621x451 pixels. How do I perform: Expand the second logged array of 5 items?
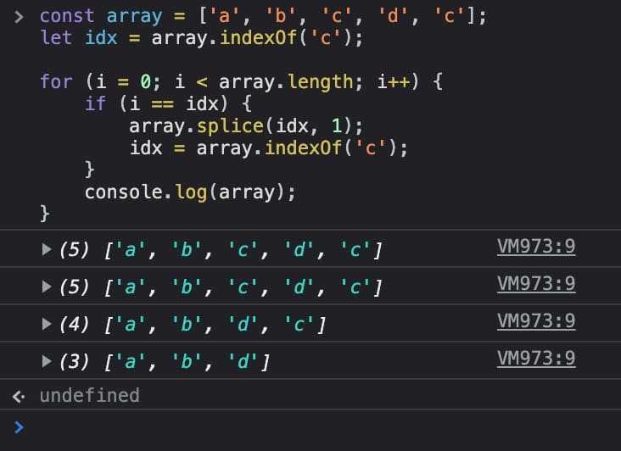tap(47, 287)
